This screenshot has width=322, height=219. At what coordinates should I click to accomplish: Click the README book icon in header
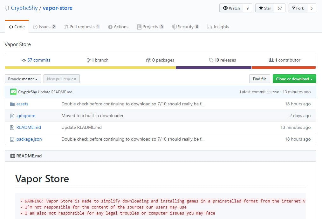13,156
